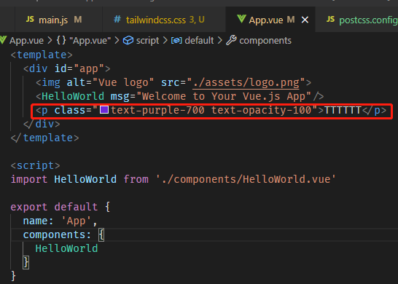
Task: Click the wrench icon beside components breadcrumb
Action: 231,40
